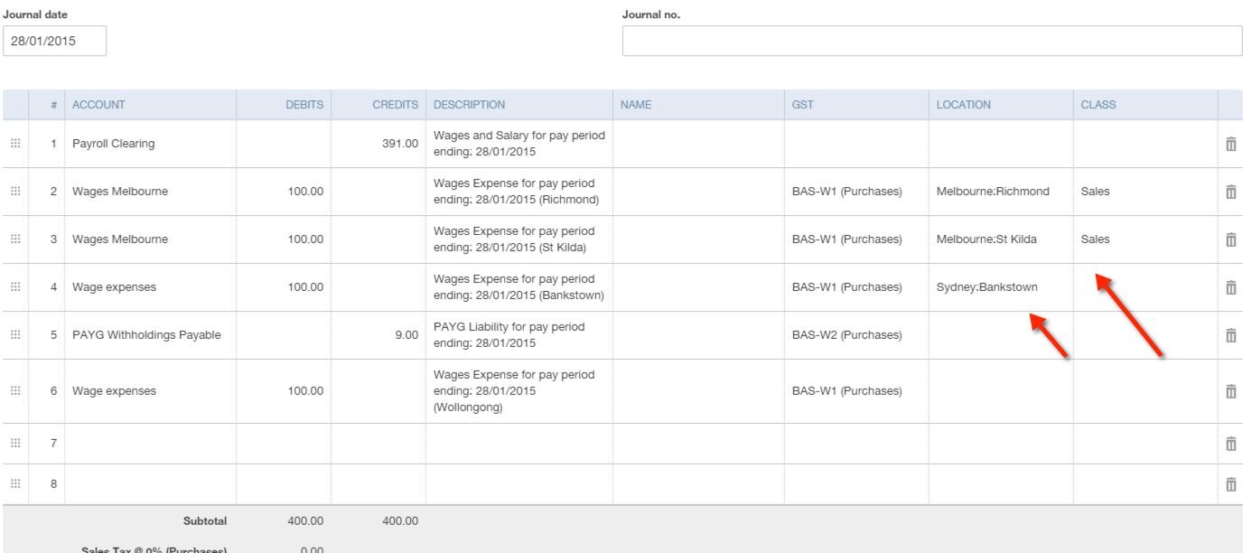
Task: Click the drag handle for row 2
Action: 15,191
